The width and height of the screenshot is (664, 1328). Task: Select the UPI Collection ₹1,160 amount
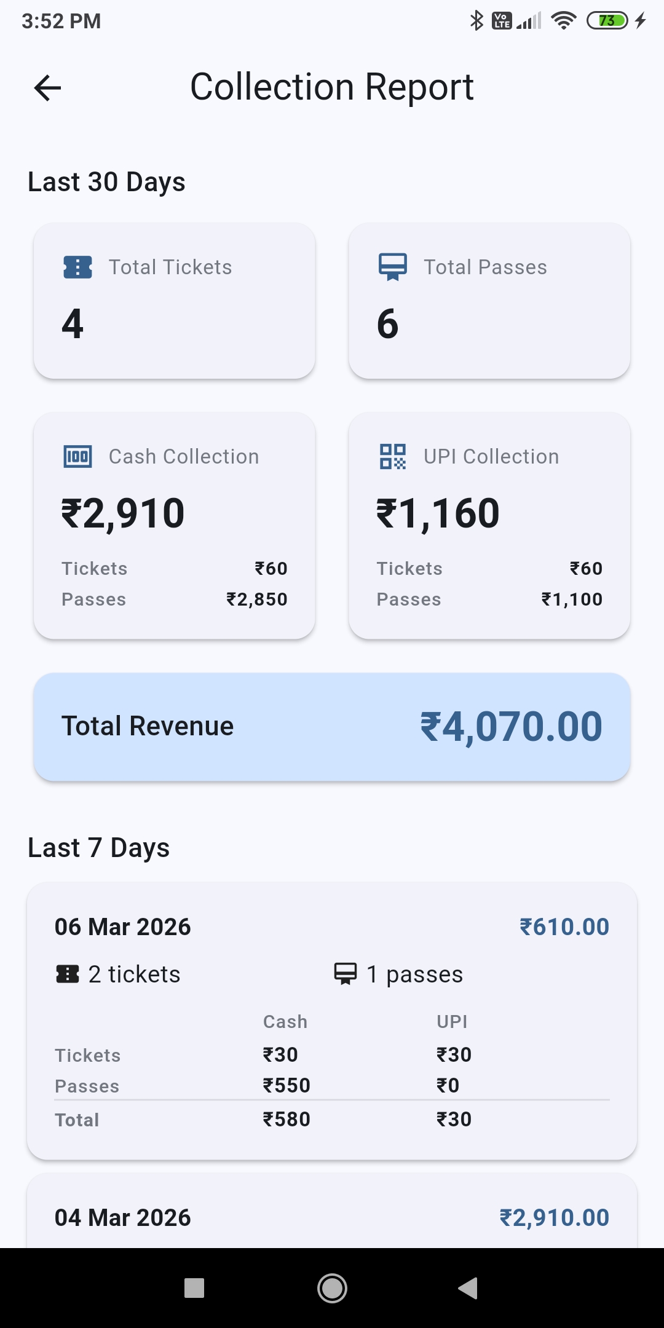click(438, 513)
